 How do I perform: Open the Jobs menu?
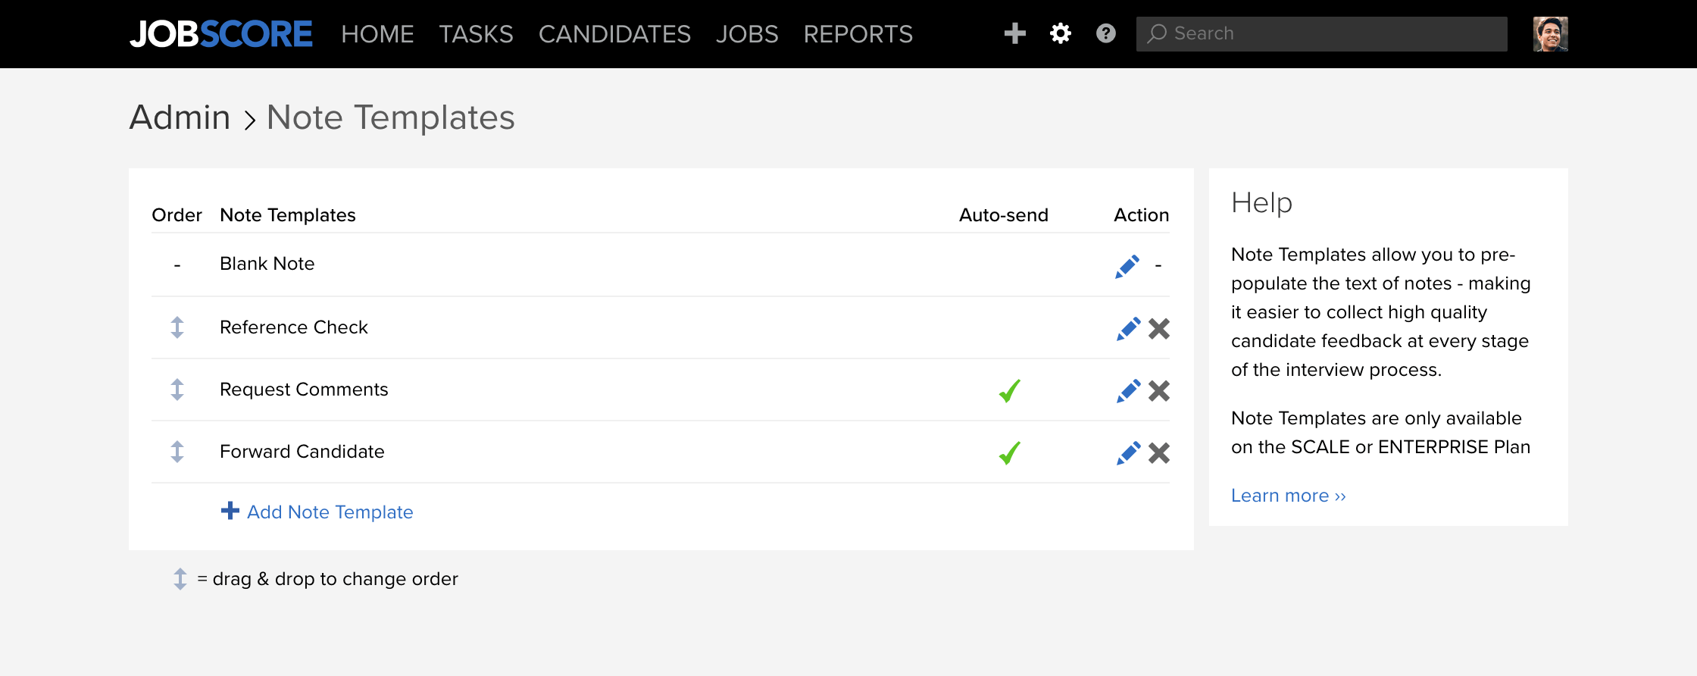point(747,34)
